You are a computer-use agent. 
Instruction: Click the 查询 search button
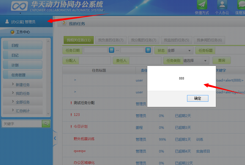coord(221,60)
